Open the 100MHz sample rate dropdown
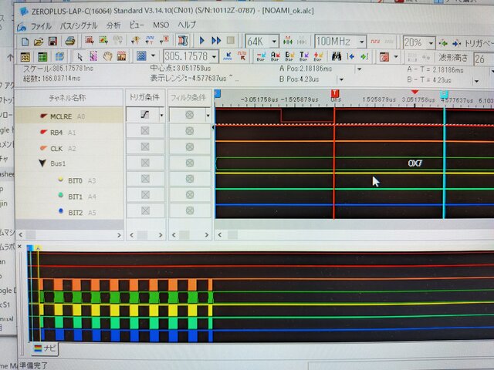Viewport: 494px width, 370px height. (x=340, y=41)
